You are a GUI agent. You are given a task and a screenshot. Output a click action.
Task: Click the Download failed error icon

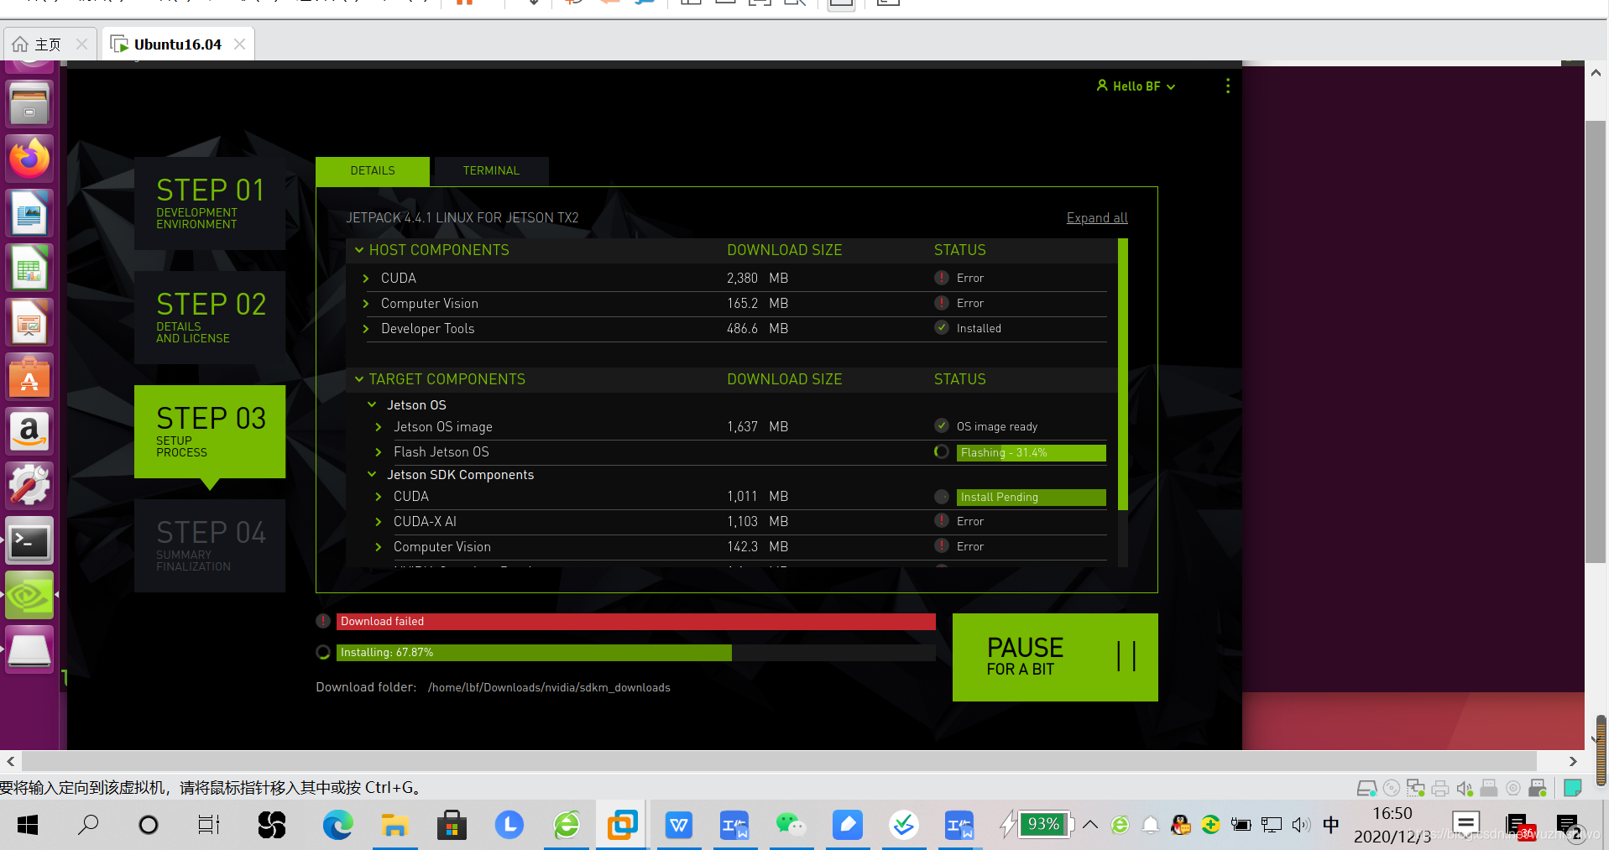(323, 621)
